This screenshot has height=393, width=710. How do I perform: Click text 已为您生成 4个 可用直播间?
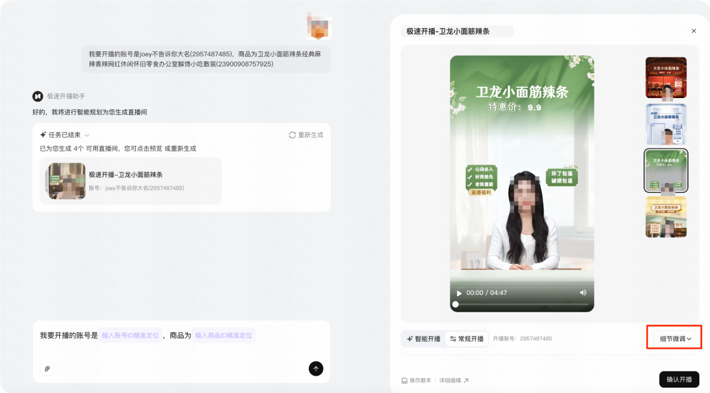pyautogui.click(x=80, y=148)
